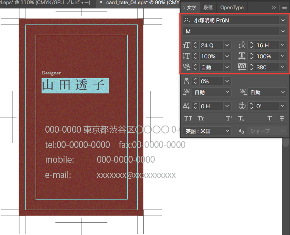Click the character rotation icon
The height and width of the screenshot is (235, 290).
(243, 106)
